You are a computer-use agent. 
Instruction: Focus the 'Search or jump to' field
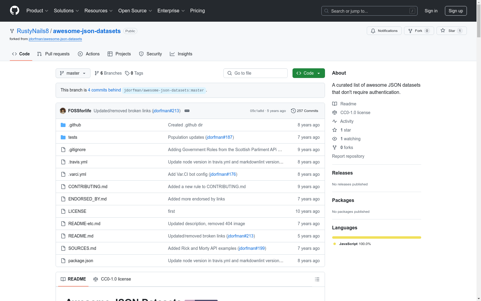369,11
